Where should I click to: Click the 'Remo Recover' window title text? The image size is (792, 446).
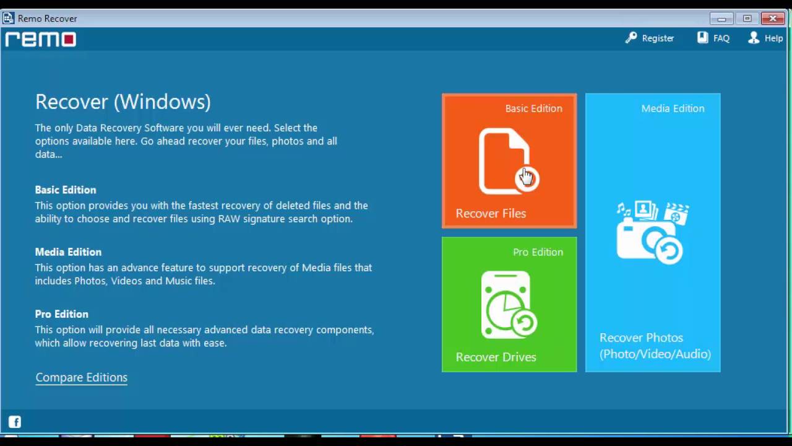tap(48, 19)
